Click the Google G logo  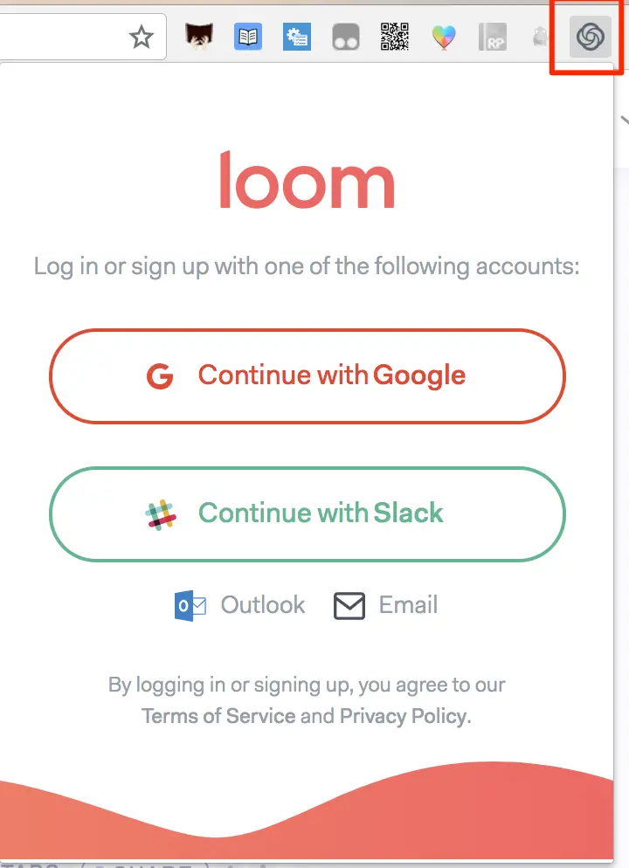tap(160, 376)
